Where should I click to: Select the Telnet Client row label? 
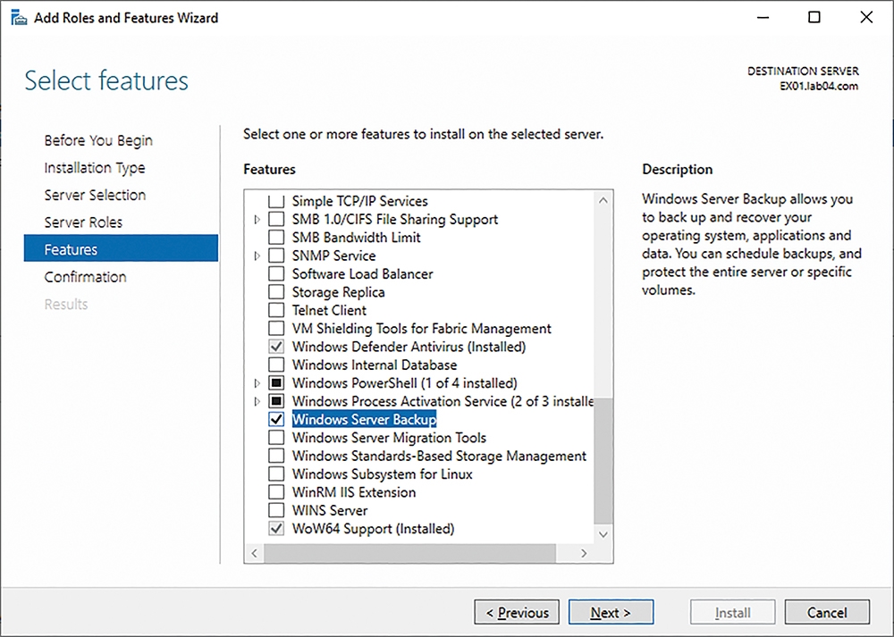click(329, 311)
